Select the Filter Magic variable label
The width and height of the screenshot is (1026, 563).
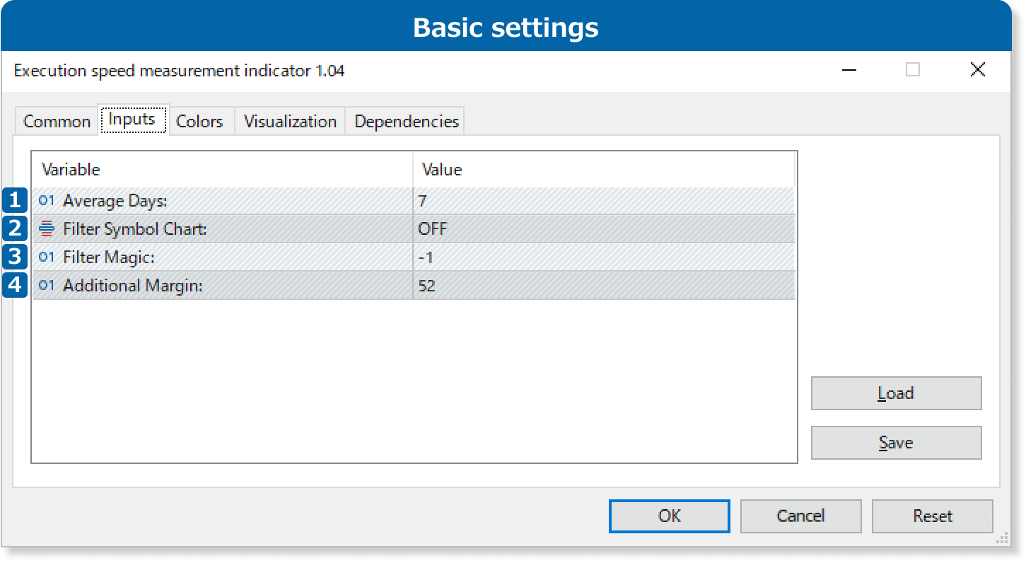pyautogui.click(x=109, y=257)
